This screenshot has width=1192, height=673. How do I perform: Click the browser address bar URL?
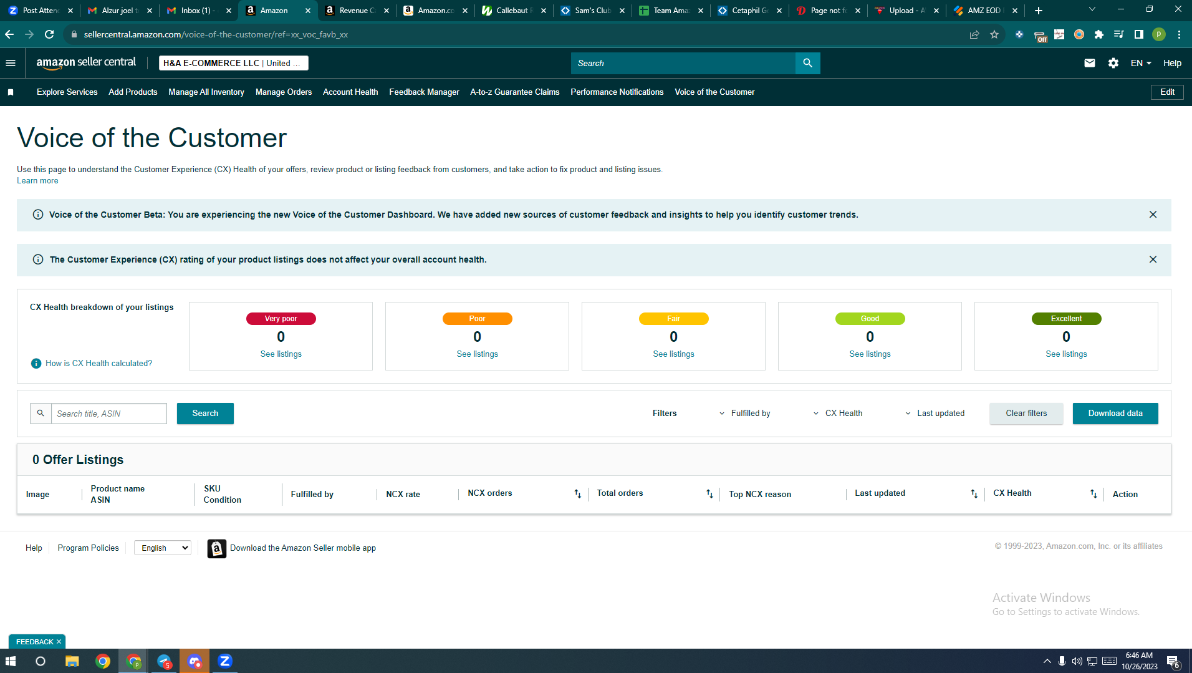pyautogui.click(x=216, y=34)
